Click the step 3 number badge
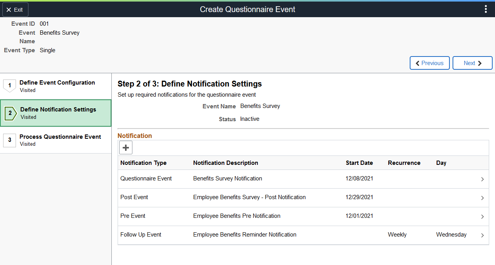 (10, 140)
